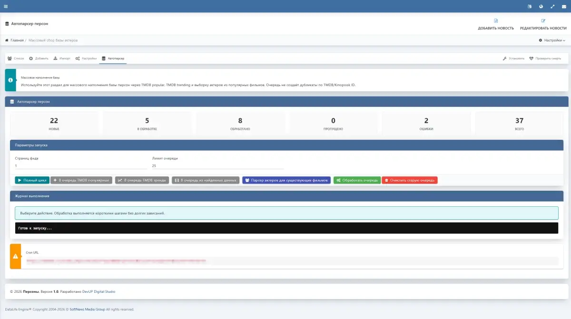Click the globe icon in top bar
The height and width of the screenshot is (319, 571).
pyautogui.click(x=541, y=6)
